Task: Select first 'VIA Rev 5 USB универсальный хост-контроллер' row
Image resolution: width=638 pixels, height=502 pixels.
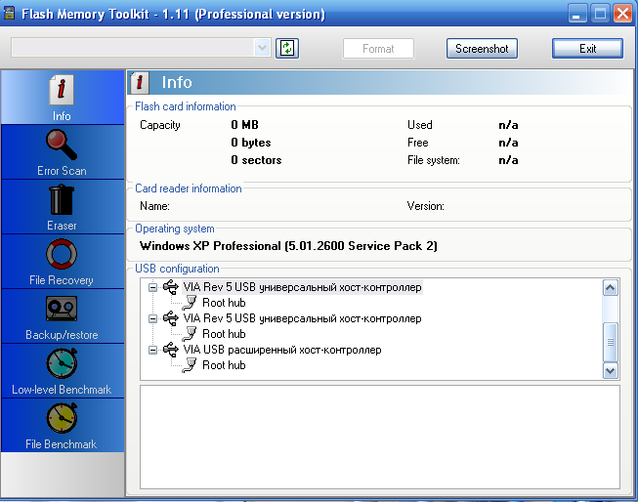Action: tap(302, 287)
